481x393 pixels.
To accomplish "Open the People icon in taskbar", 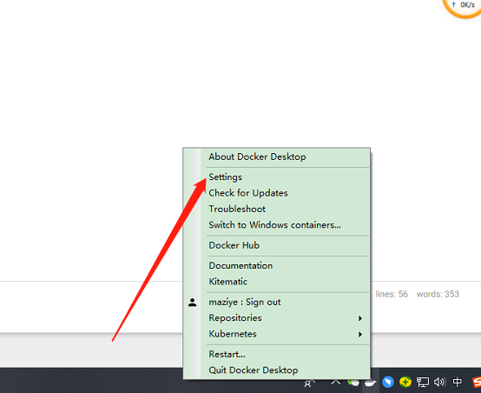I will [x=309, y=383].
